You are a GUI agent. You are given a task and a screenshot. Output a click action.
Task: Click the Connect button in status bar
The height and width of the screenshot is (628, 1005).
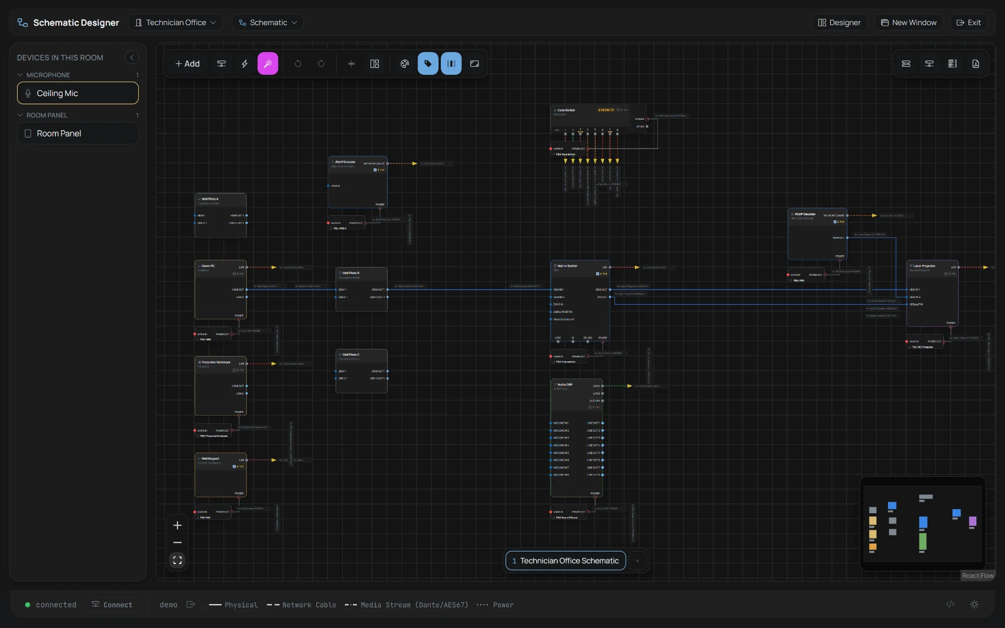112,605
